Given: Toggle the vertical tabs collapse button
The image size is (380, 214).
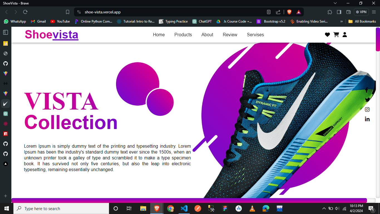Looking at the screenshot, I should tap(6, 32).
